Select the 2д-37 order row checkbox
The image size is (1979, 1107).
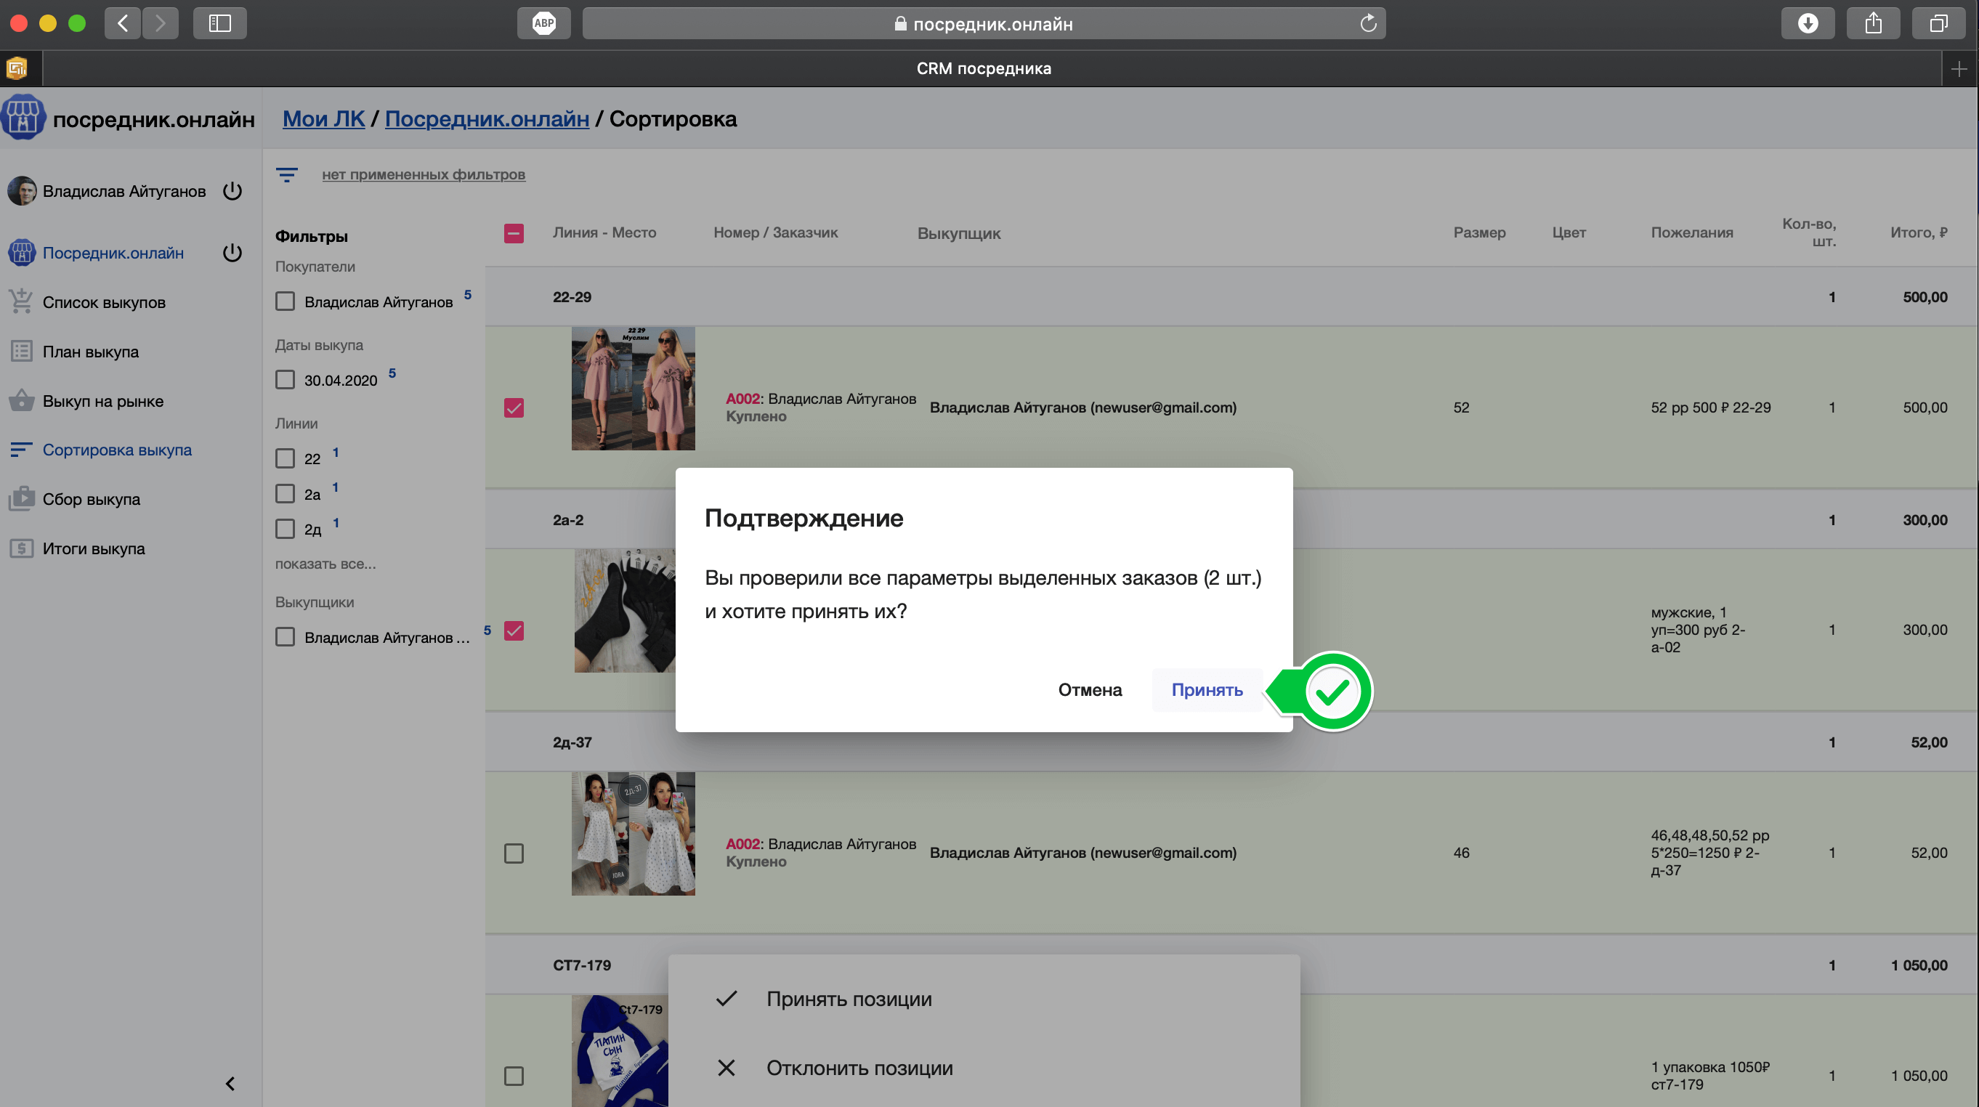pyautogui.click(x=514, y=853)
